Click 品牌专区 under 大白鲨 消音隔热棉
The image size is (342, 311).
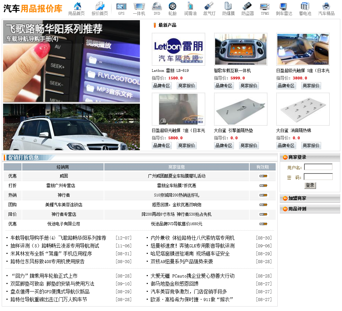point(286,145)
